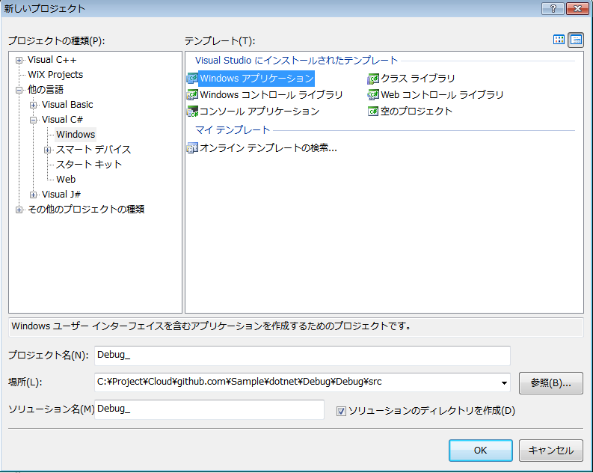Select the コンソール アプリケーション template icon
This screenshot has width=593, height=473.
192,112
